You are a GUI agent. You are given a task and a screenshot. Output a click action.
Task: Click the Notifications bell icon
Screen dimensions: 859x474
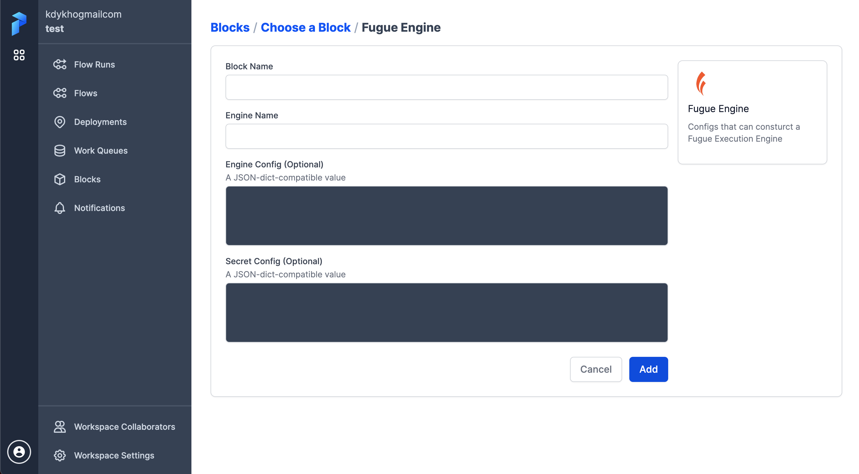click(60, 208)
